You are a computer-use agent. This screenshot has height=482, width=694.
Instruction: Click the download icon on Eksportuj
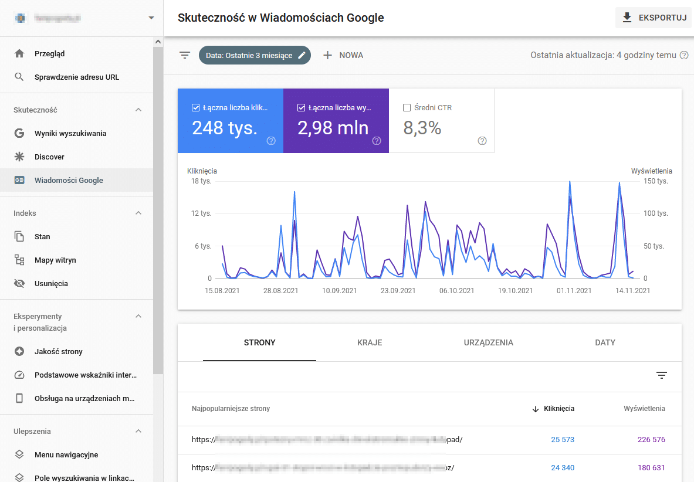tap(627, 18)
